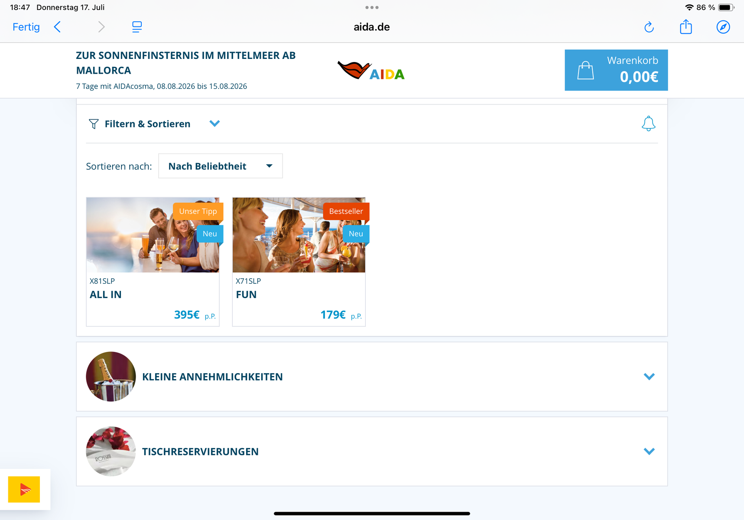Open the reader view page icon
Image resolution: width=744 pixels, height=520 pixels.
137,27
